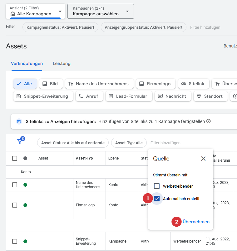Sort by the Asset-Typ column header

pyautogui.click(x=84, y=158)
